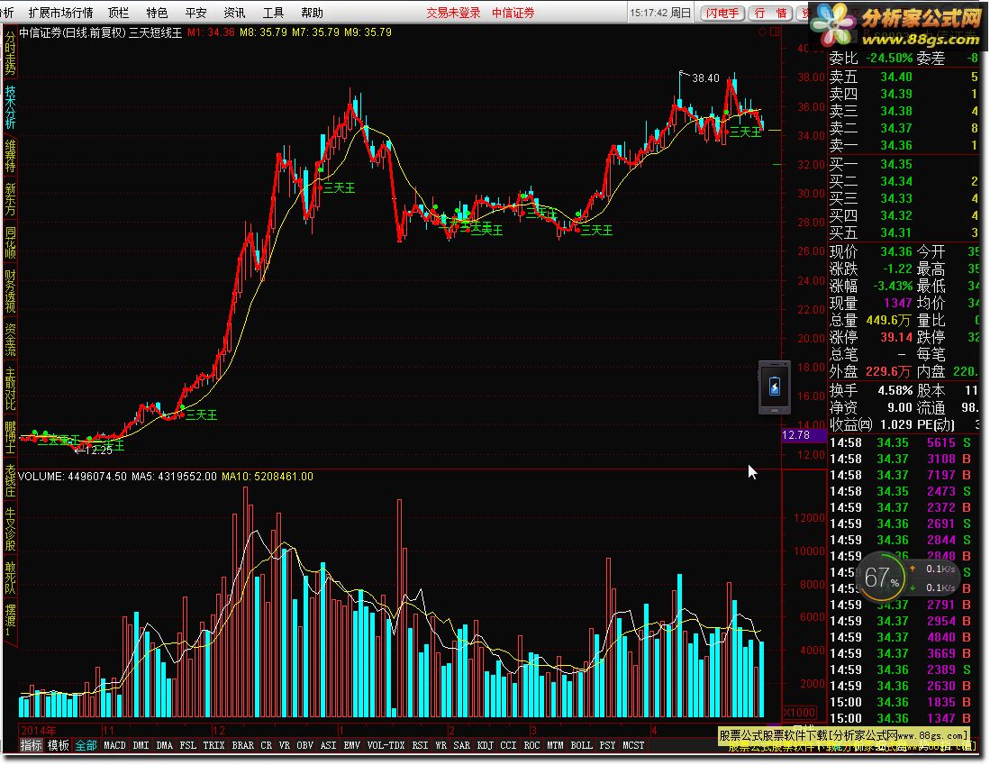The width and height of the screenshot is (990, 765).
Task: Switch to 技术分析 side tab
Action: point(10,106)
